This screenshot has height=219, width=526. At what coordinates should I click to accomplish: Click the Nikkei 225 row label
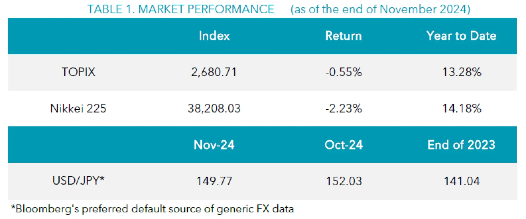click(x=78, y=109)
